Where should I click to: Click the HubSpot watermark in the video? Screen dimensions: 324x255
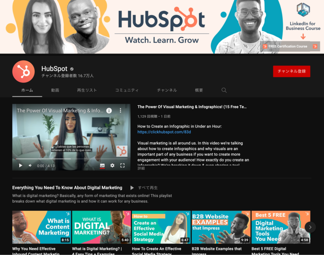pyautogui.click(x=122, y=151)
